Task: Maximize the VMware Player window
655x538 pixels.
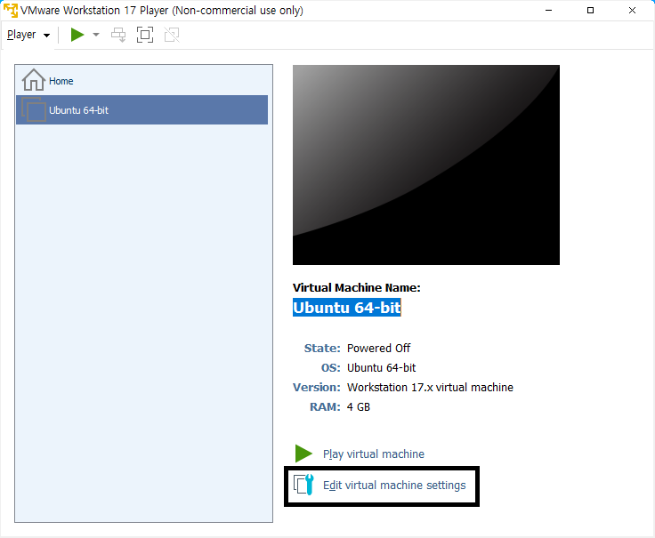Action: coord(590,10)
